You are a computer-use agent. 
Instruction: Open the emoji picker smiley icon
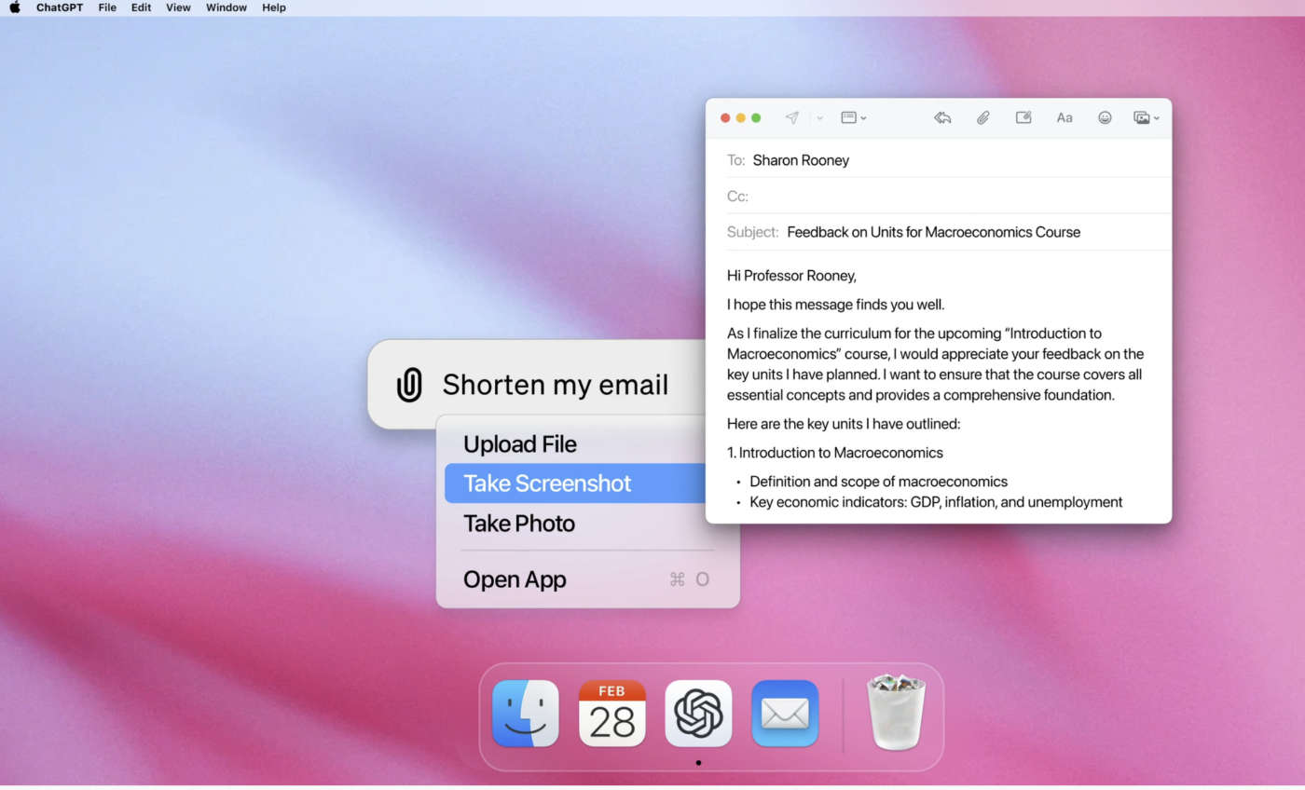click(1105, 117)
